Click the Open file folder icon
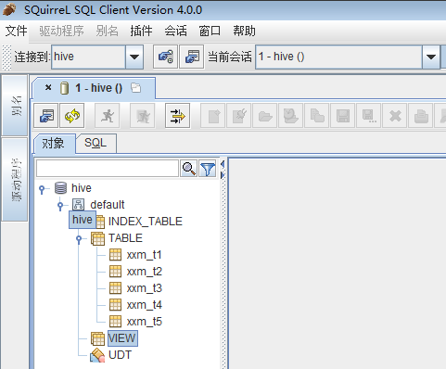Screen dimensions: 446x369 265,116
